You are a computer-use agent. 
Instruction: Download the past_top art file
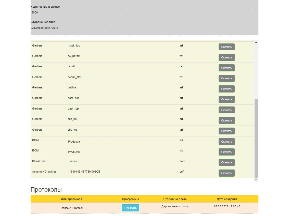point(226,110)
